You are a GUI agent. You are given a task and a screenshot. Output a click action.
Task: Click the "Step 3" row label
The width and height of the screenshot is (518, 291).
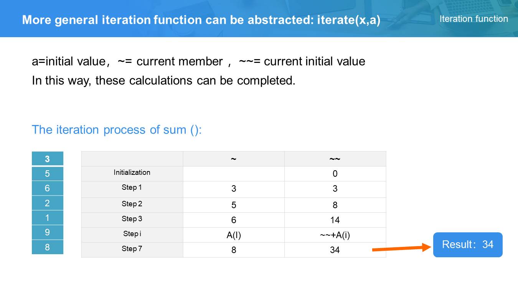click(x=132, y=219)
